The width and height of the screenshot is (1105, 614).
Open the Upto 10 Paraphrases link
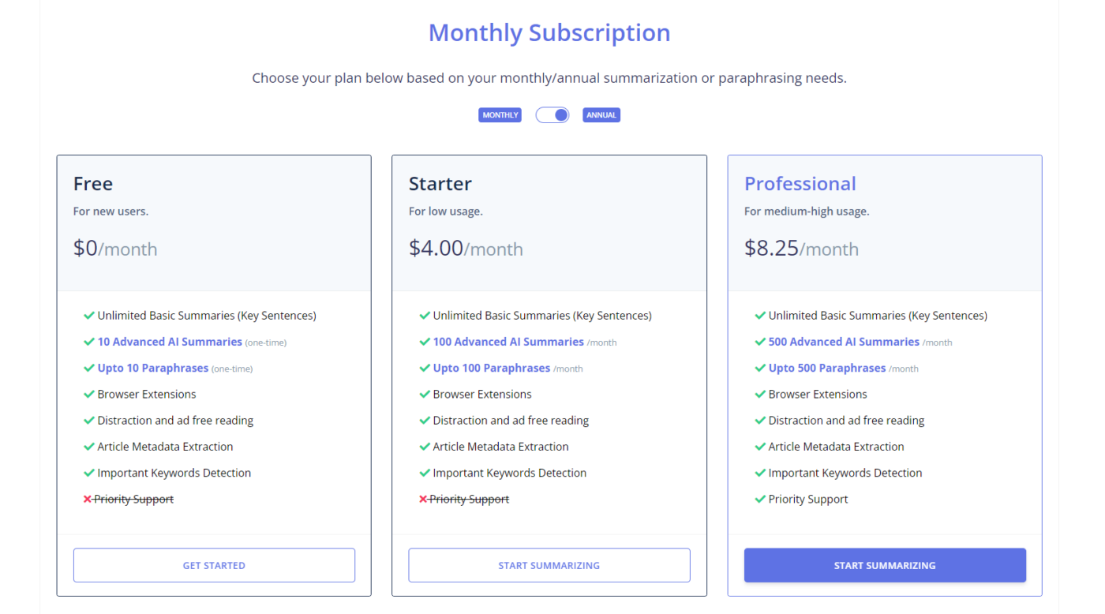coord(153,369)
